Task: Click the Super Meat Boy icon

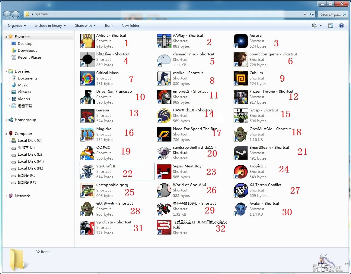Action: click(x=164, y=172)
